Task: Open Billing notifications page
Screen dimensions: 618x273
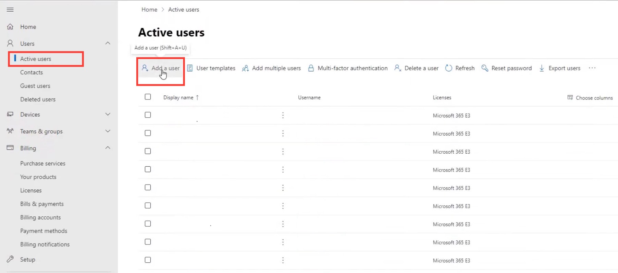Action: (x=45, y=244)
